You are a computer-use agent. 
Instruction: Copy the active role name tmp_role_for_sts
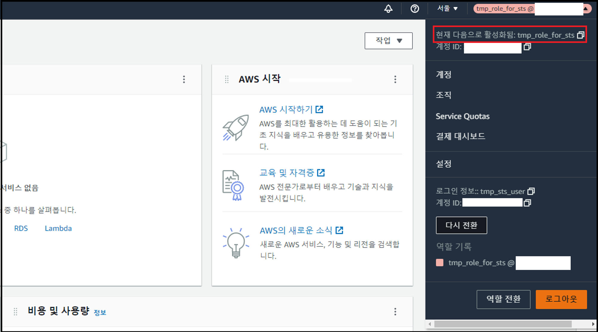(580, 35)
